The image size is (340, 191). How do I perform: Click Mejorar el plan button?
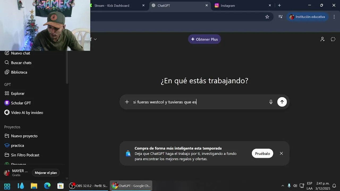pos(46,173)
